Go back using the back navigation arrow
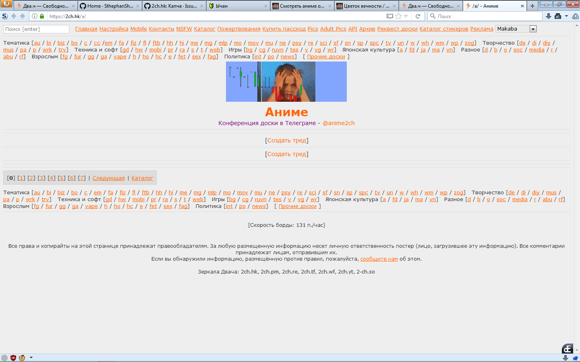The height and width of the screenshot is (362, 580). tap(14, 16)
